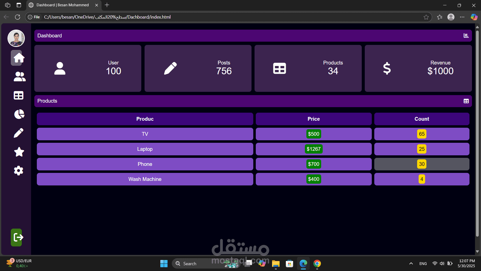Click the $700 price badge
This screenshot has height=271, width=481.
(x=314, y=164)
